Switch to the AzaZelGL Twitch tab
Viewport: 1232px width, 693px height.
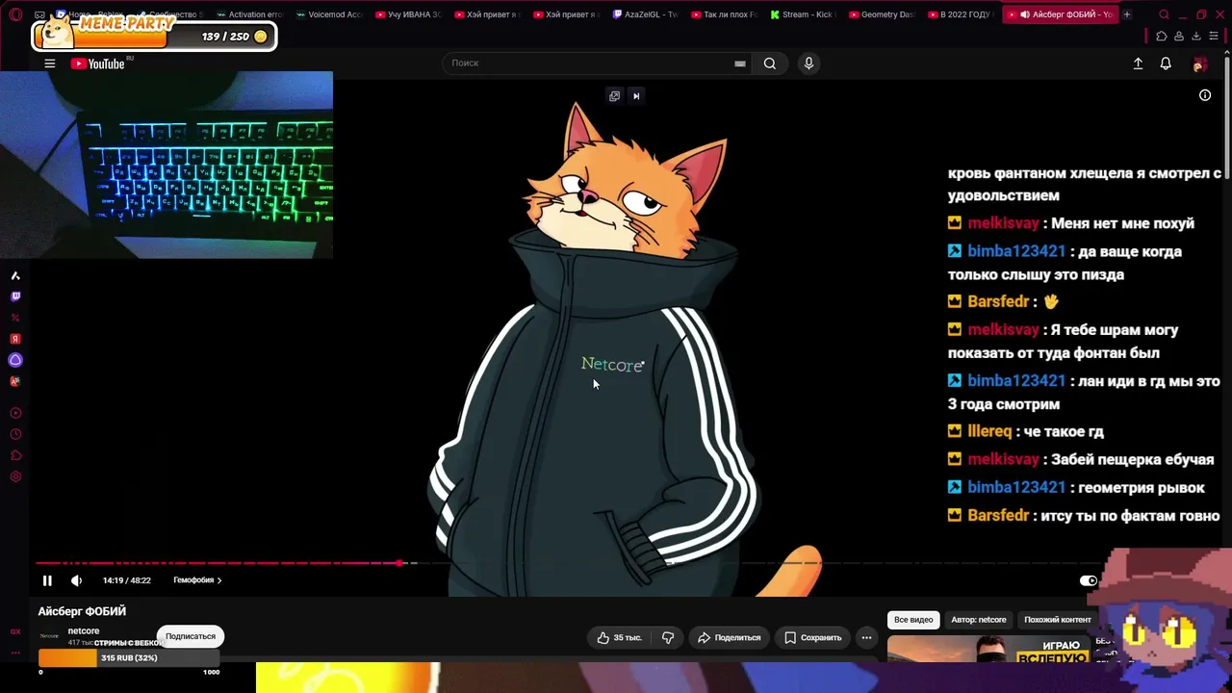(646, 14)
